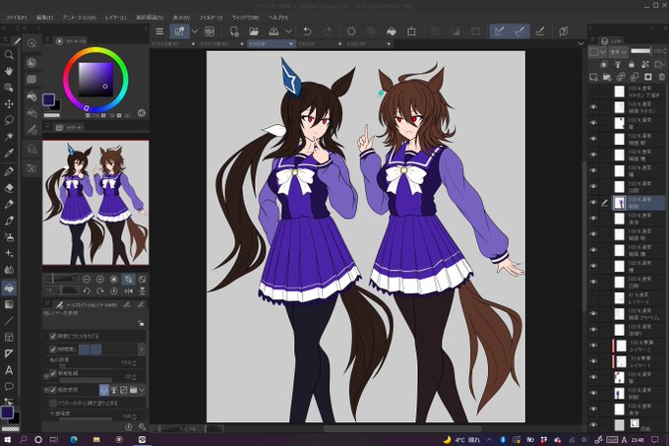Image resolution: width=669 pixels, height=446 pixels.
Task: Click the Fill command bar icon
Action: tap(391, 32)
